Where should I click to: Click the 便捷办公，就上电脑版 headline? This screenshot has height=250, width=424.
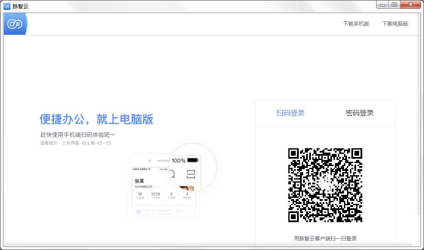coord(96,119)
